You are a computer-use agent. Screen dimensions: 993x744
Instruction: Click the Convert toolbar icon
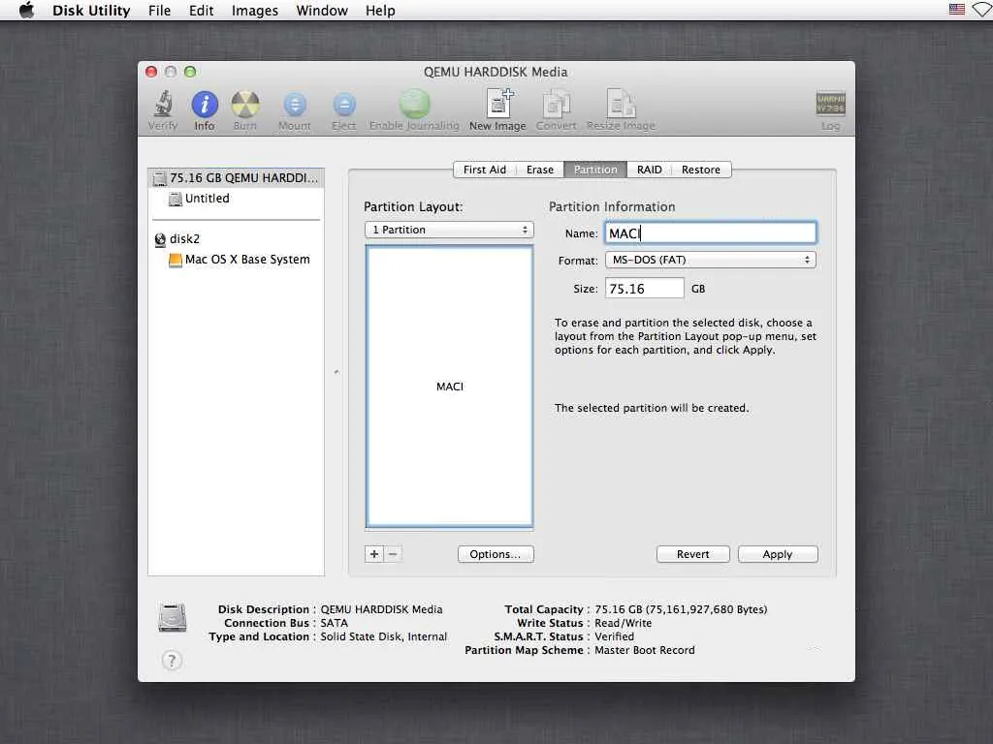click(x=556, y=110)
